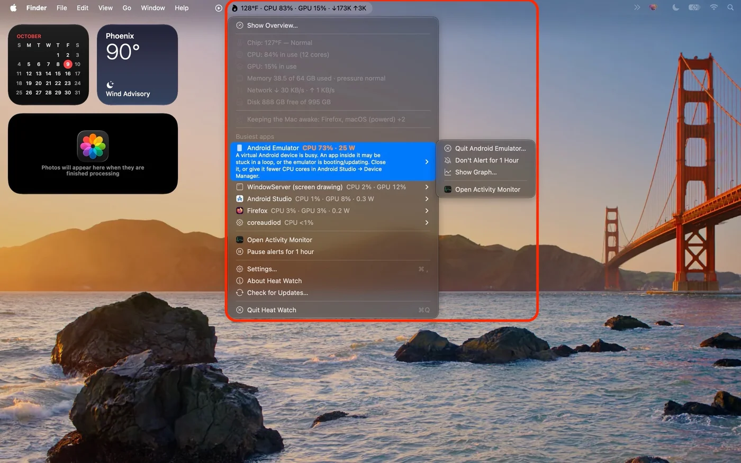
Task: Click the colorful app icon in menu bar
Action: (654, 8)
